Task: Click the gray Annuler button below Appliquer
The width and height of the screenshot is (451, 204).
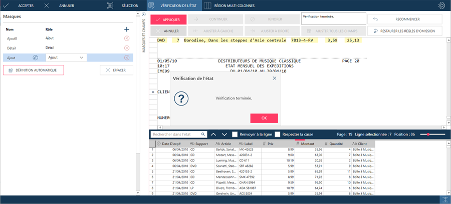Action: coord(168,31)
